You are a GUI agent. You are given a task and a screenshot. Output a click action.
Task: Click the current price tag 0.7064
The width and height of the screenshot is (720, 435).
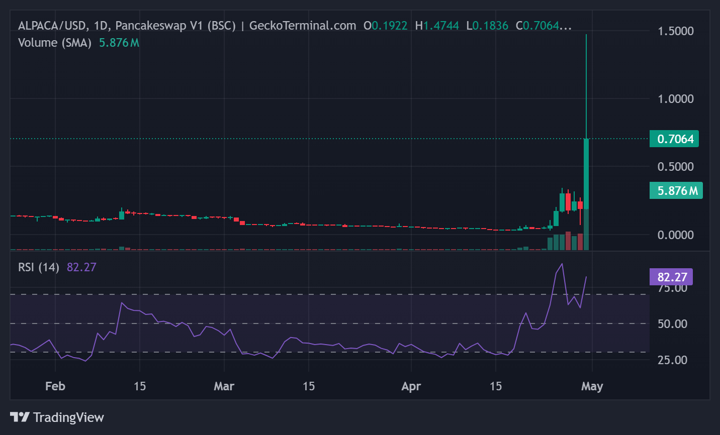674,139
